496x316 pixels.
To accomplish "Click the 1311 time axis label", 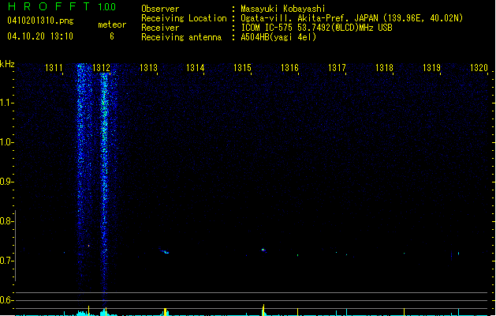I will pos(54,67).
